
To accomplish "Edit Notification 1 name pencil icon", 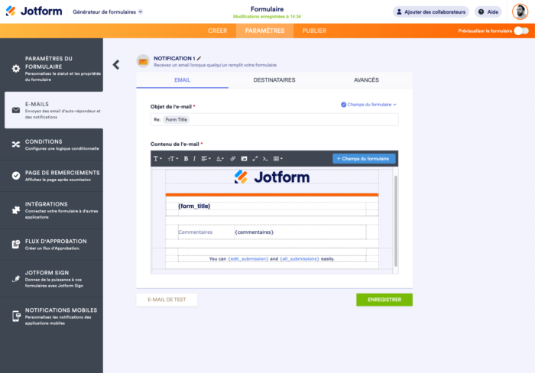I will click(199, 58).
